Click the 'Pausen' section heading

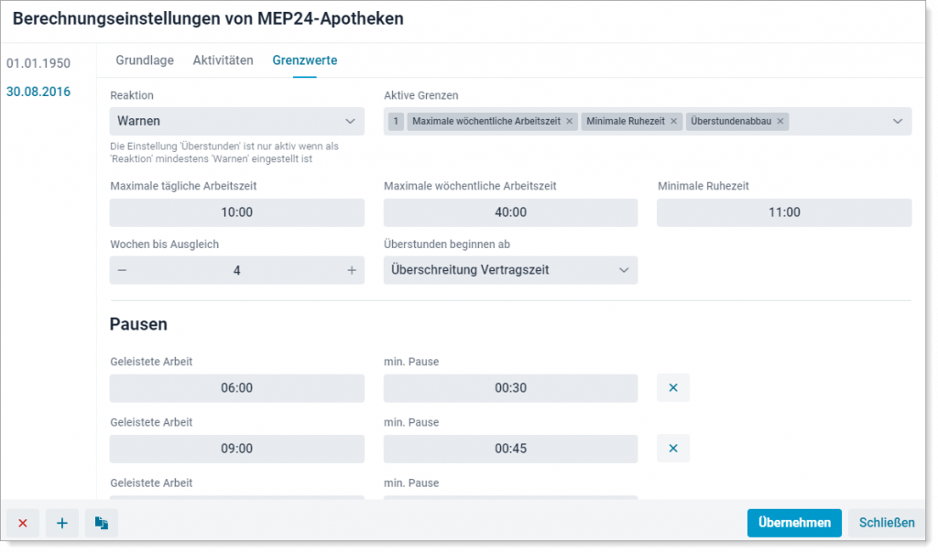[x=138, y=324]
